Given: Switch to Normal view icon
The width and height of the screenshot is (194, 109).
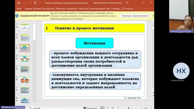Looking at the screenshot, I should 102,108.
